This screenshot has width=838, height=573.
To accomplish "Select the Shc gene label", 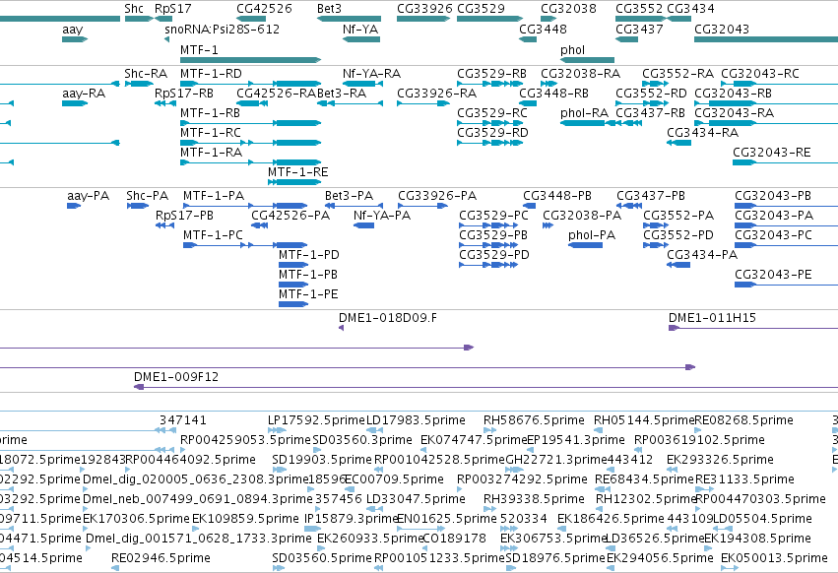I will tap(134, 9).
